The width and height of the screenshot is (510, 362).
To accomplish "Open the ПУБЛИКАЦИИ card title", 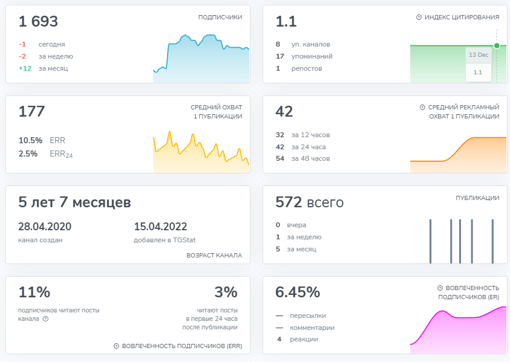I will [x=477, y=198].
